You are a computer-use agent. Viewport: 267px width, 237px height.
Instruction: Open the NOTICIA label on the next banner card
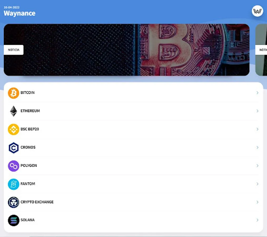coord(261,50)
